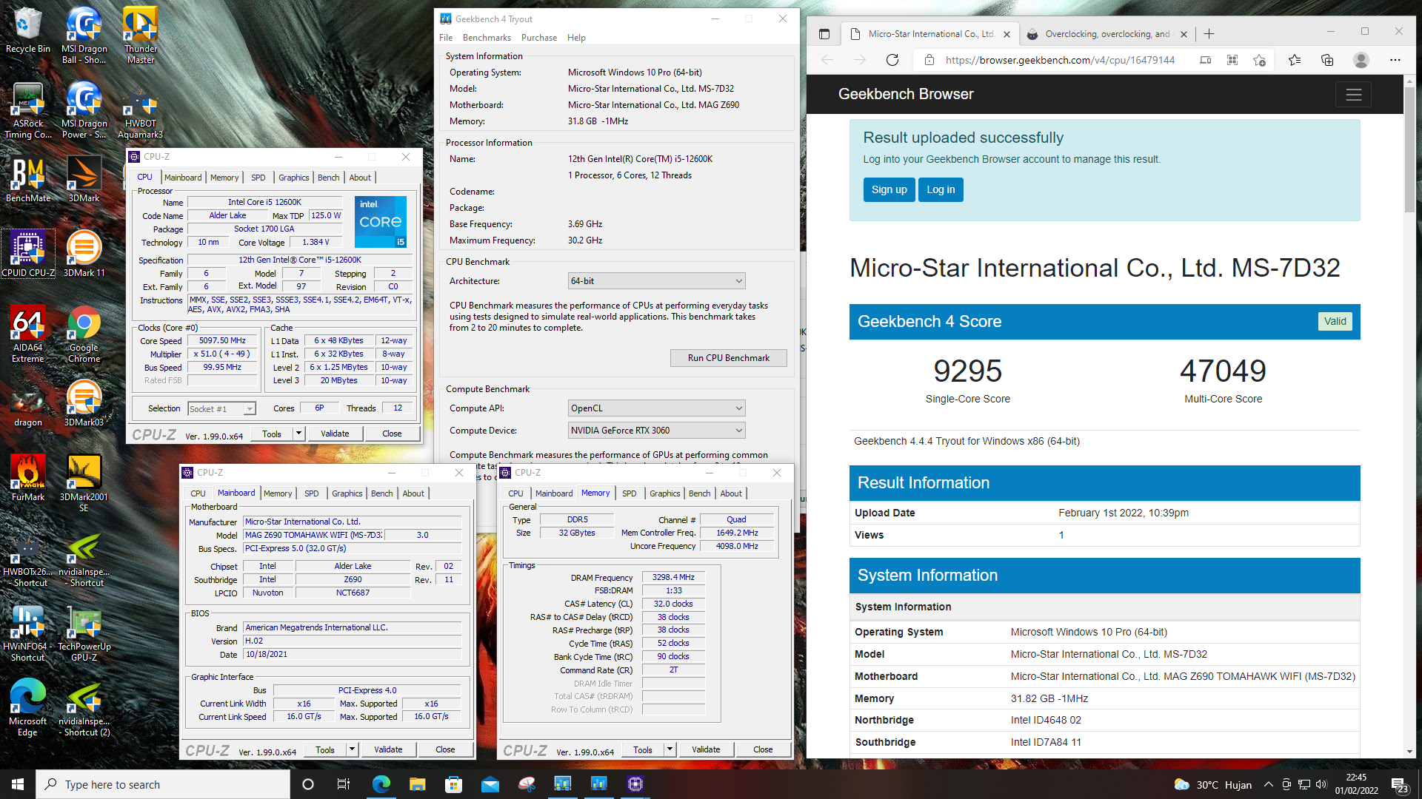Click Sign up button on Geekbench Browser
The width and height of the screenshot is (1422, 799).
click(x=889, y=189)
